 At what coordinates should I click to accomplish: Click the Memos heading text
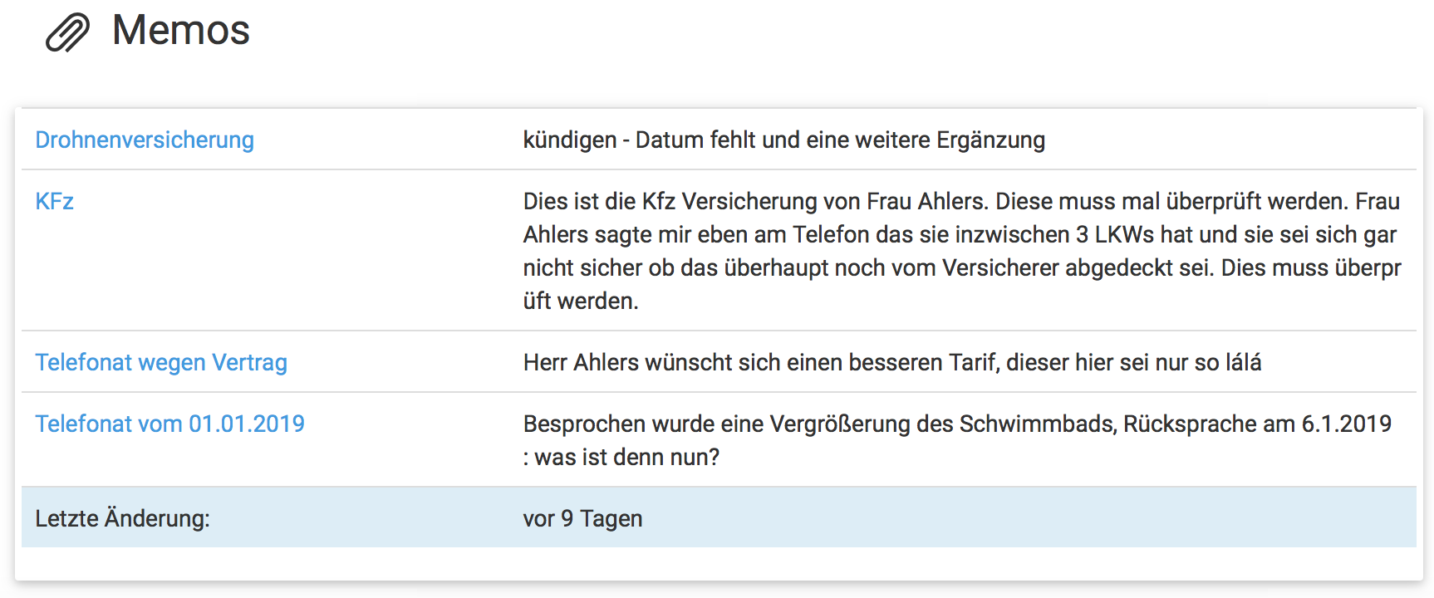pyautogui.click(x=180, y=31)
